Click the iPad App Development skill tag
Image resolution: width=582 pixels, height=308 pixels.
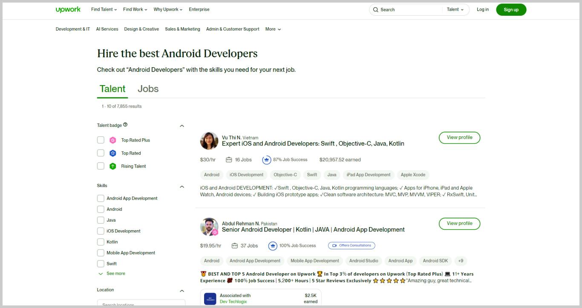pos(369,175)
